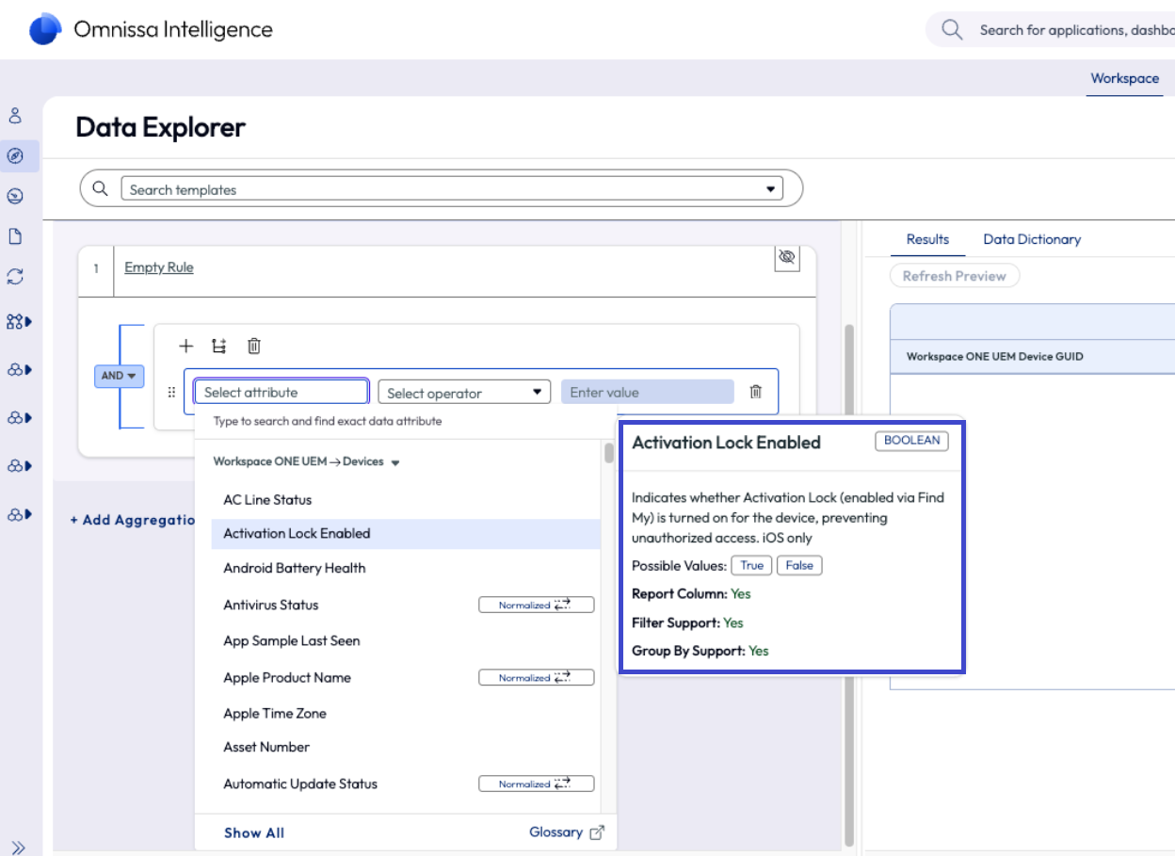
Task: Click Normalized badge for Apple Product Name
Action: point(537,677)
